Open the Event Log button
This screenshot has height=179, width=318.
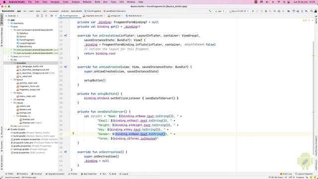(x=286, y=174)
